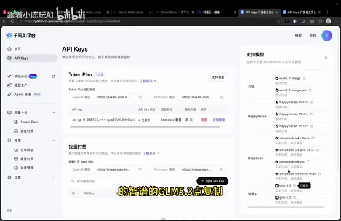Open Token Plan under 用量分析
341x221 pixels.
pyautogui.click(x=29, y=122)
